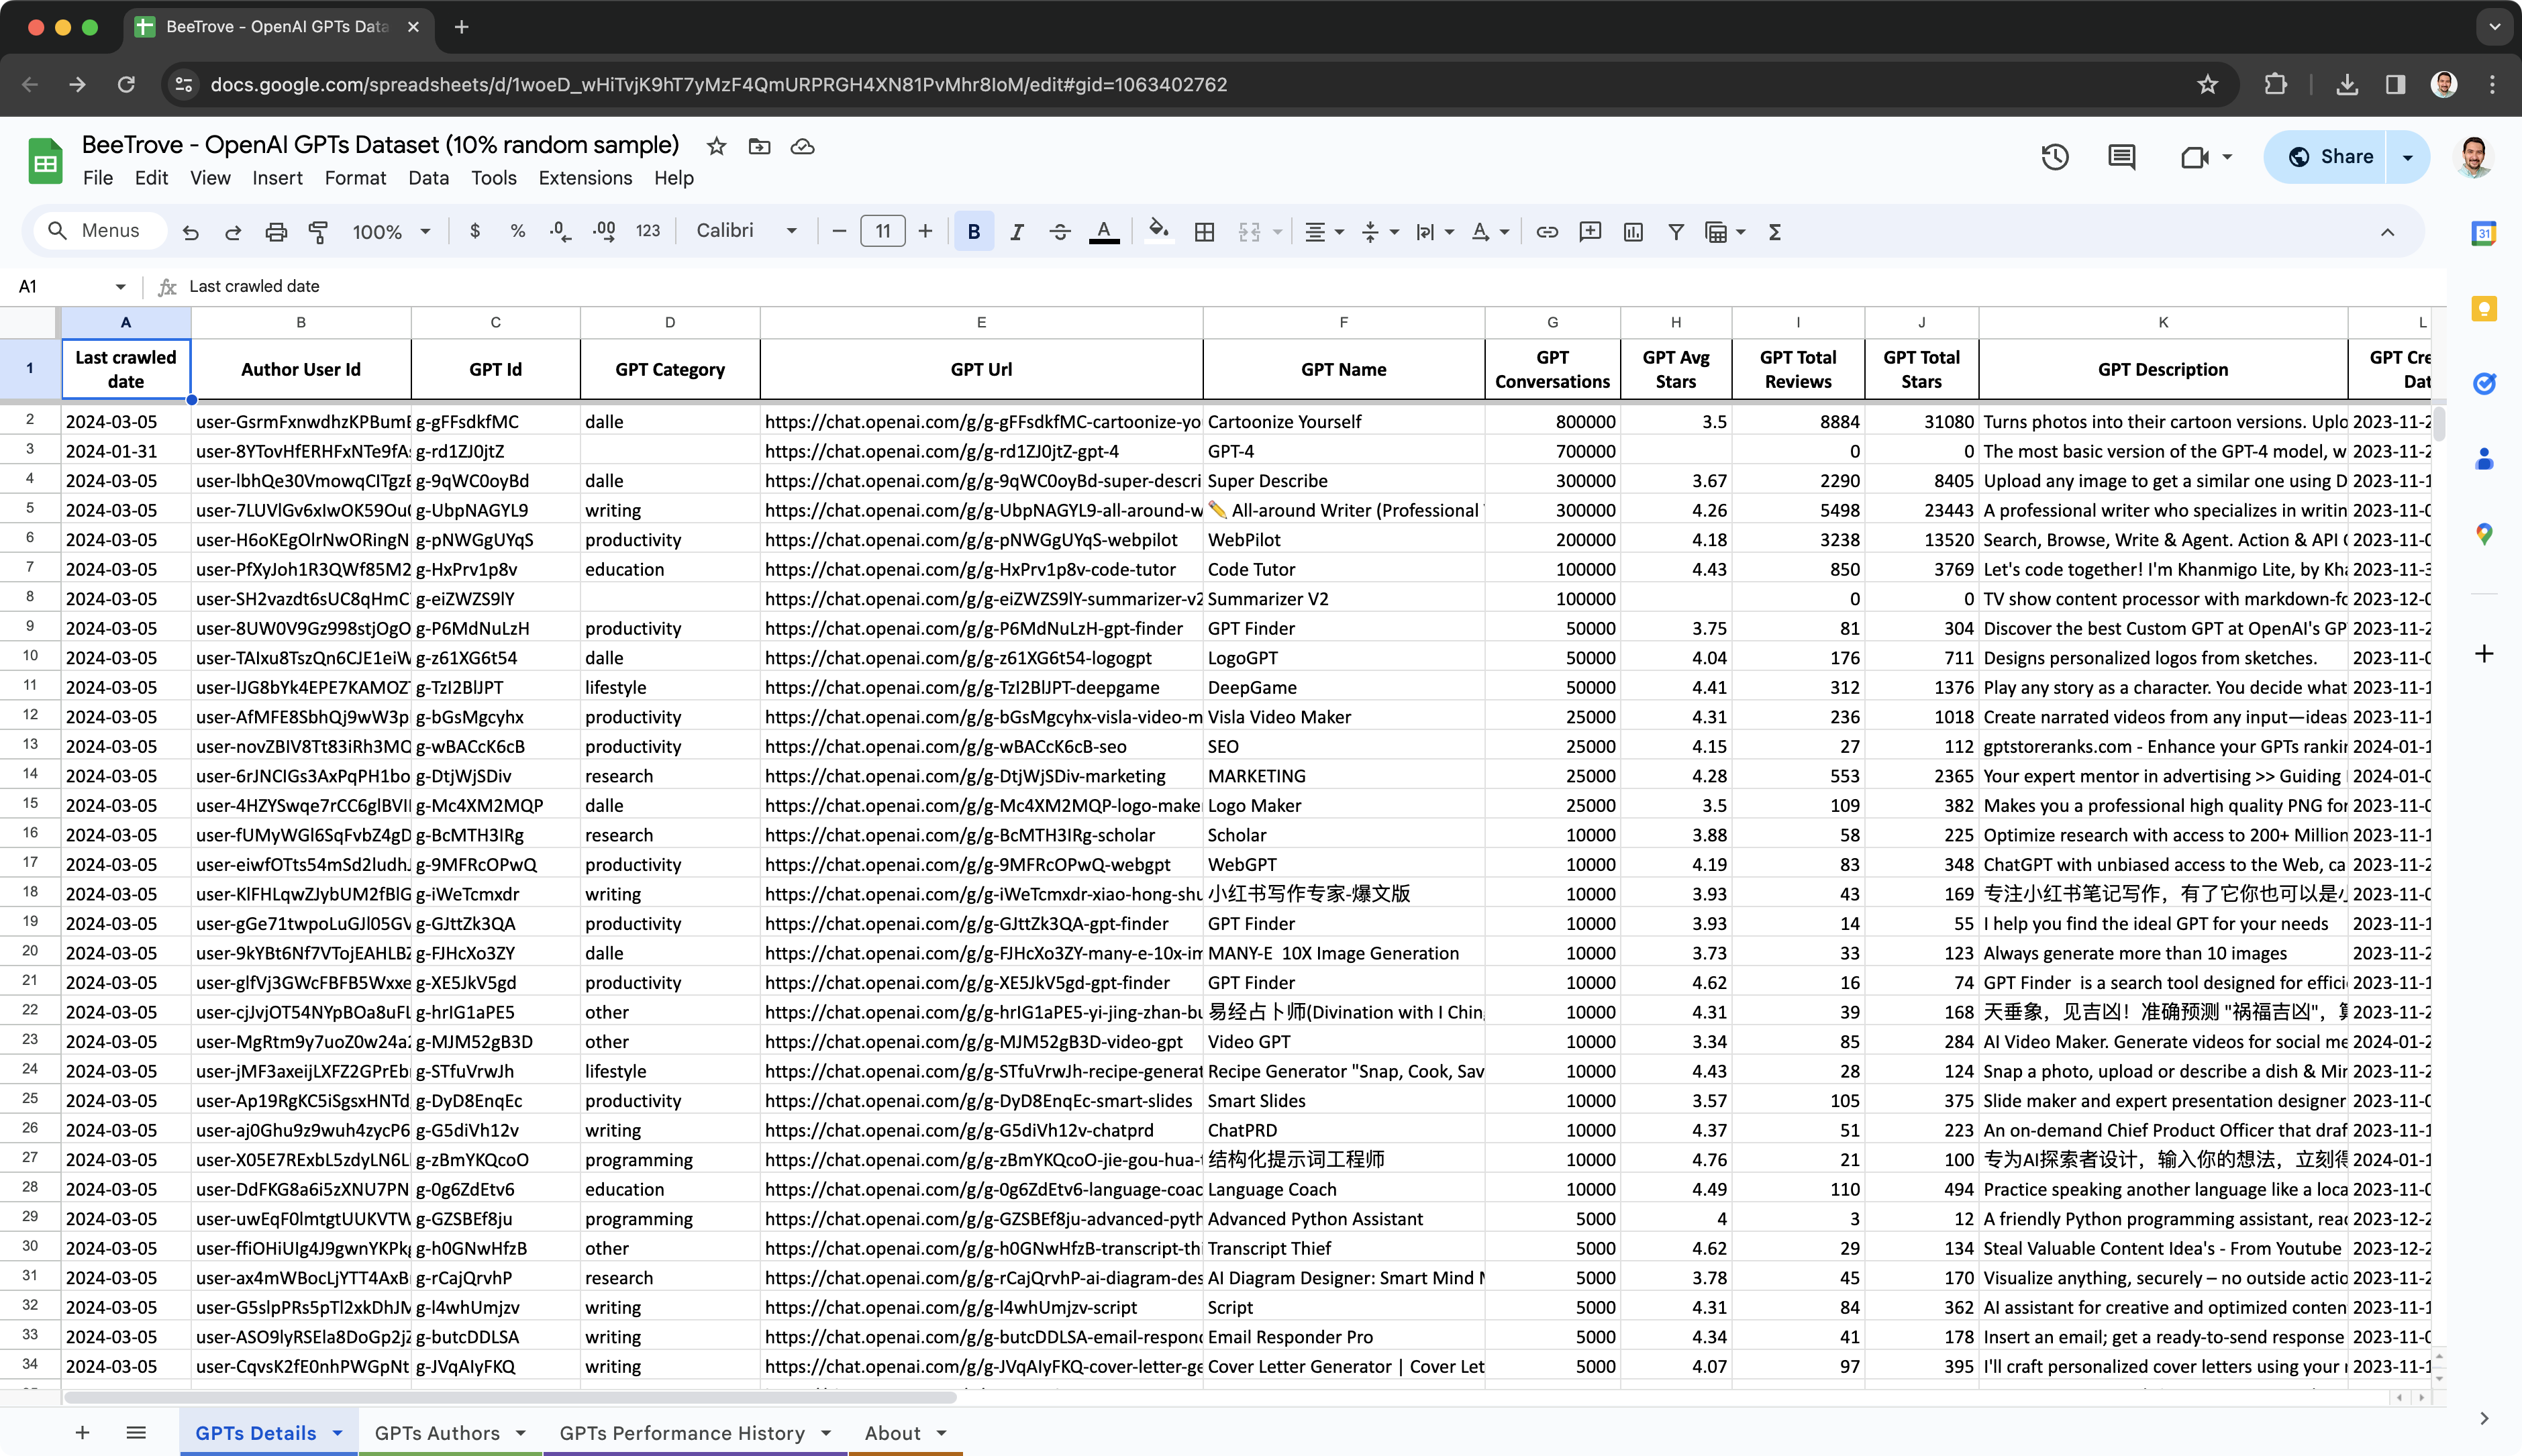Open the Calibri font dropdown
This screenshot has width=2522, height=1456.
point(747,231)
